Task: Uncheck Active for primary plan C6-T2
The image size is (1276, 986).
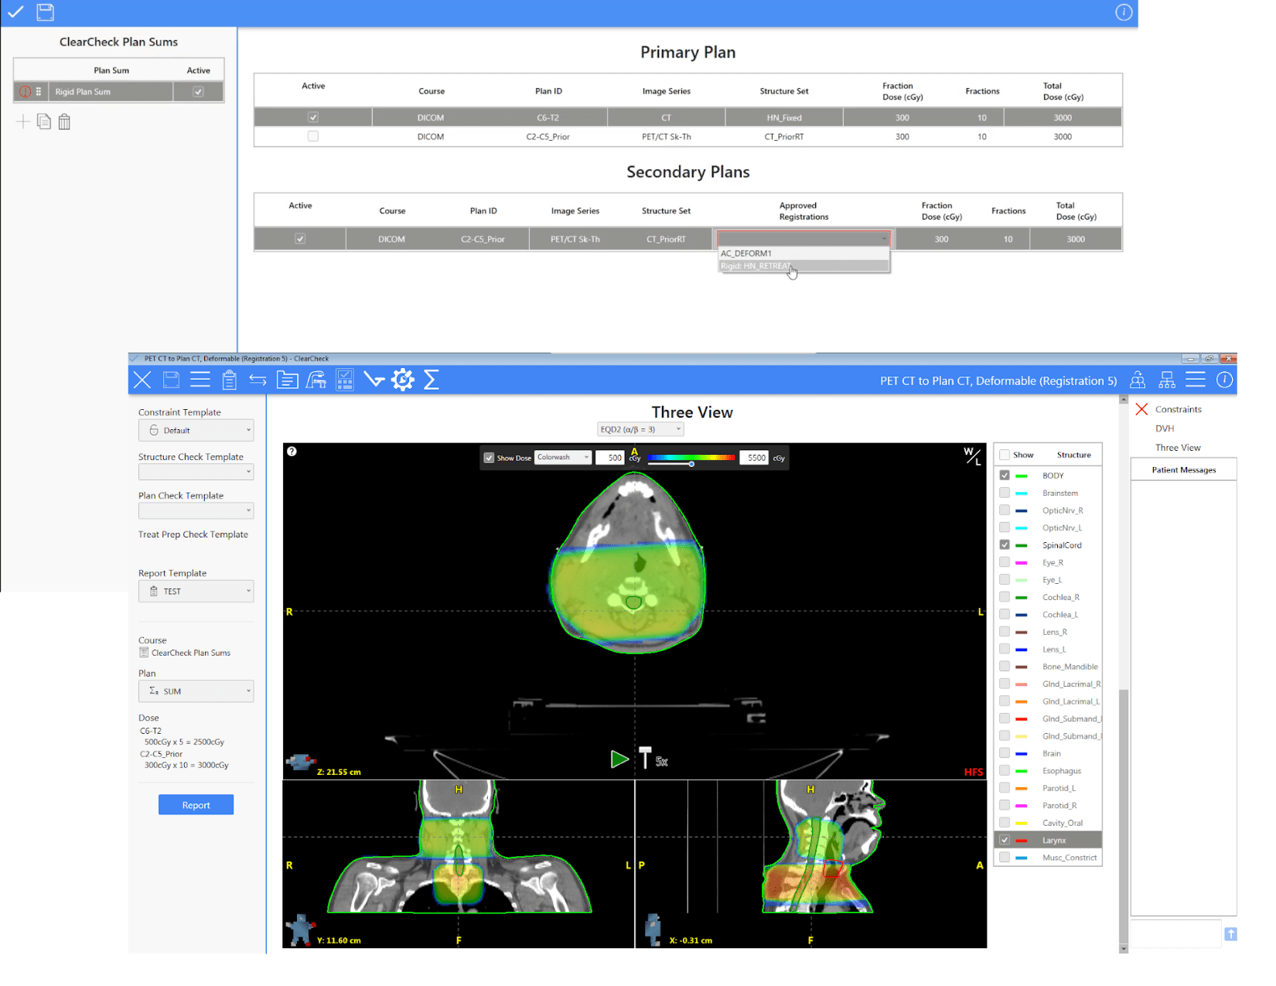Action: 313,118
